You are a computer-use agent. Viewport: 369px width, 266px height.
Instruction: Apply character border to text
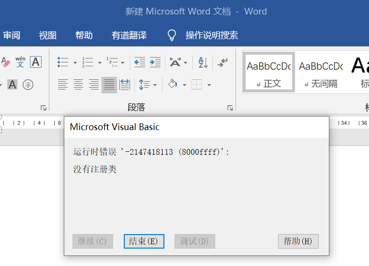coord(36,62)
